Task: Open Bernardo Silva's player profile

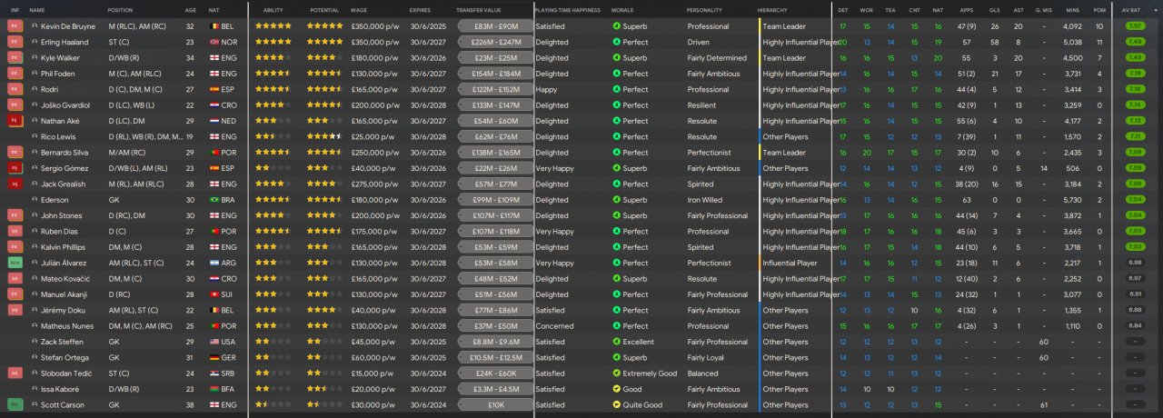Action: pos(65,153)
